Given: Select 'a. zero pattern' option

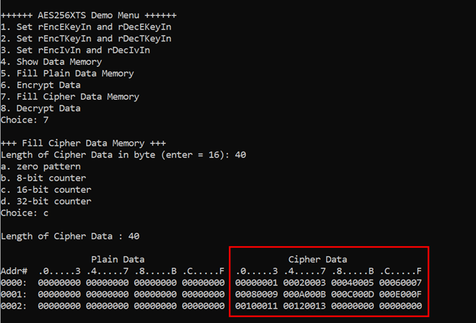Looking at the screenshot, I should 41,166.
